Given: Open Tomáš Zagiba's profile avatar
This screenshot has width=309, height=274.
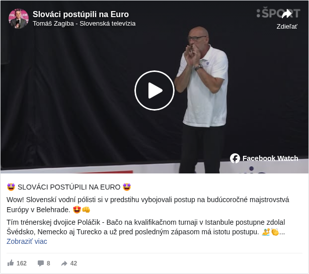Looking at the screenshot, I should (x=18, y=19).
